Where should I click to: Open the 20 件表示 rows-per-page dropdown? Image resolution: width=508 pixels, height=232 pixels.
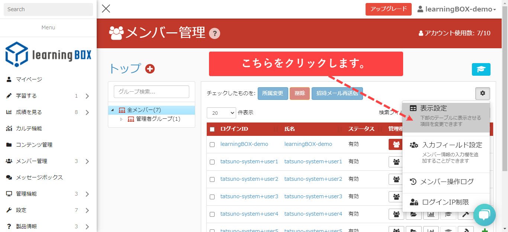pyautogui.click(x=221, y=113)
